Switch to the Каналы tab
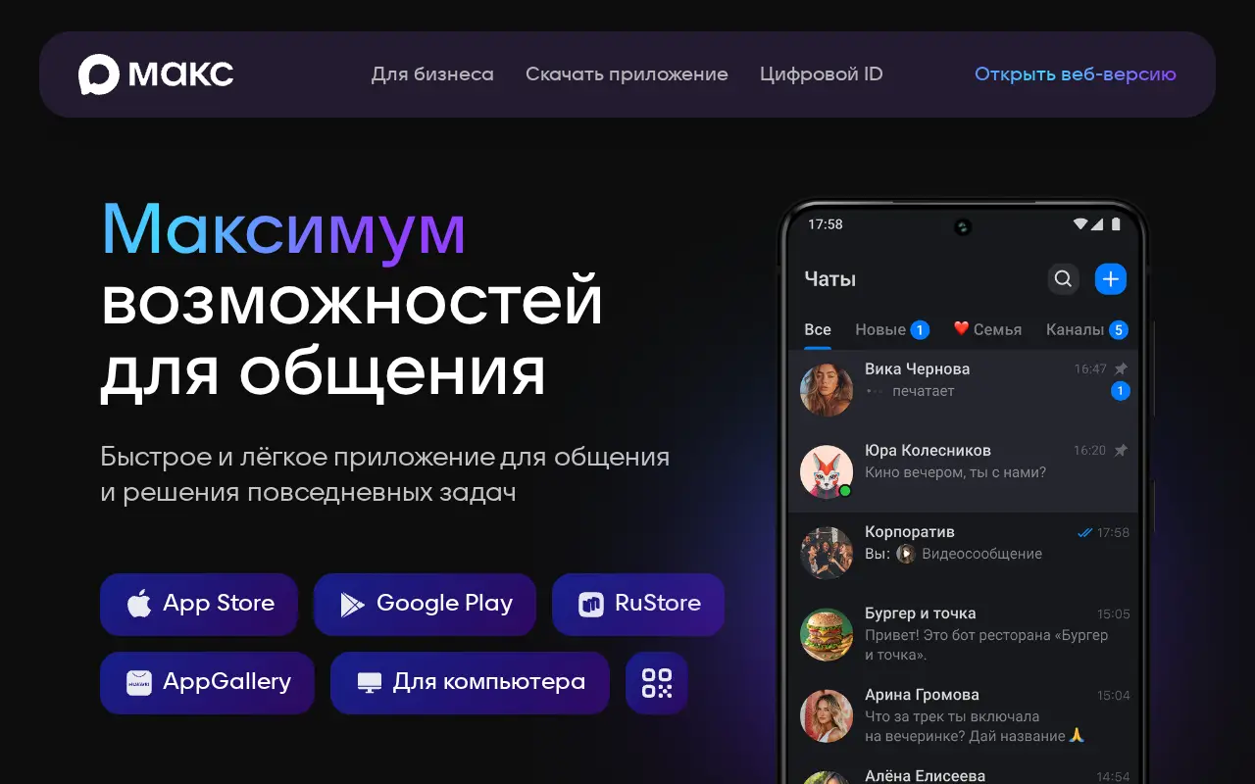 (1086, 330)
